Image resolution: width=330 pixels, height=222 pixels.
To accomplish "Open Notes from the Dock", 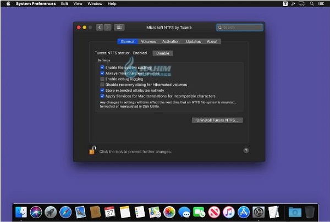I will [125, 212].
